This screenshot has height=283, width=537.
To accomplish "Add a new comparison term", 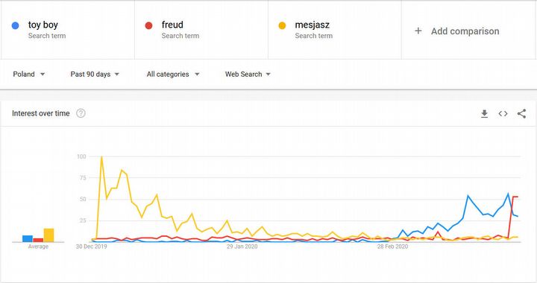I will click(x=465, y=31).
